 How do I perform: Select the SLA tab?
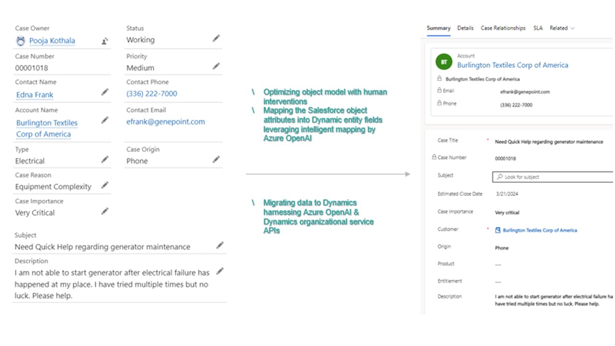pos(538,28)
